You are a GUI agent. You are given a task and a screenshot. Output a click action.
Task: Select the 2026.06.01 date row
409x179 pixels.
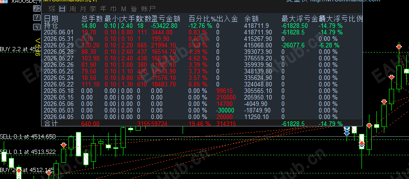click(59, 32)
